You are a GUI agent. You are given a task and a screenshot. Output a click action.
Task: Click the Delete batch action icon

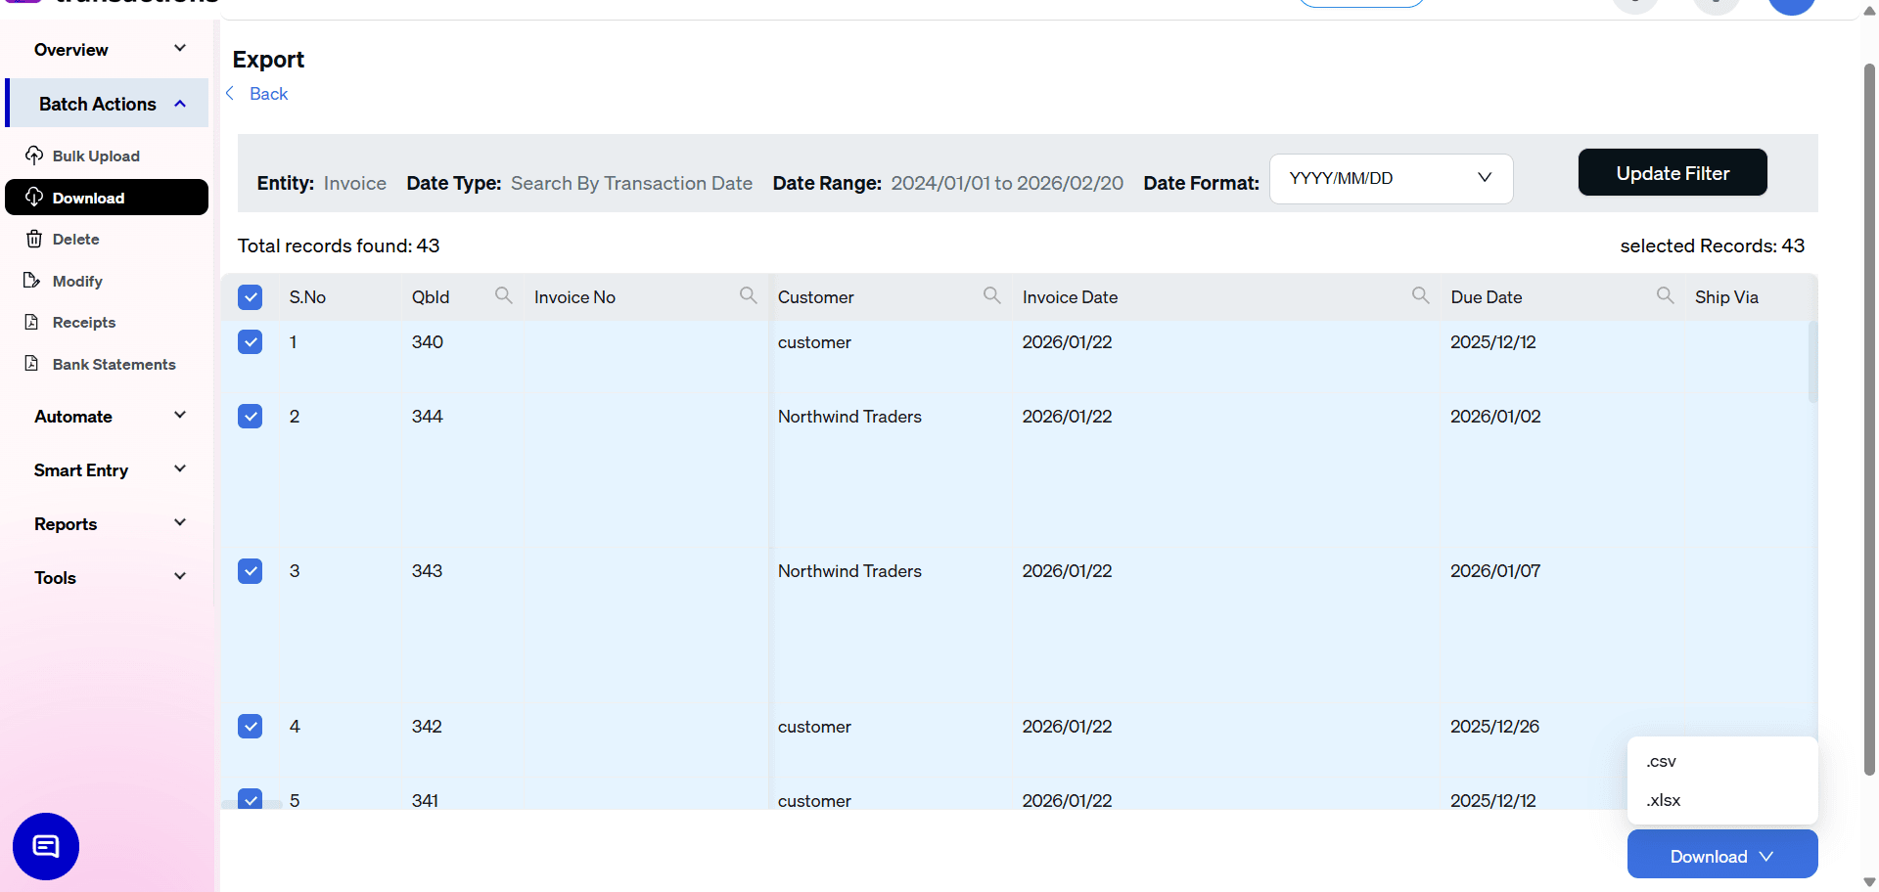34,239
